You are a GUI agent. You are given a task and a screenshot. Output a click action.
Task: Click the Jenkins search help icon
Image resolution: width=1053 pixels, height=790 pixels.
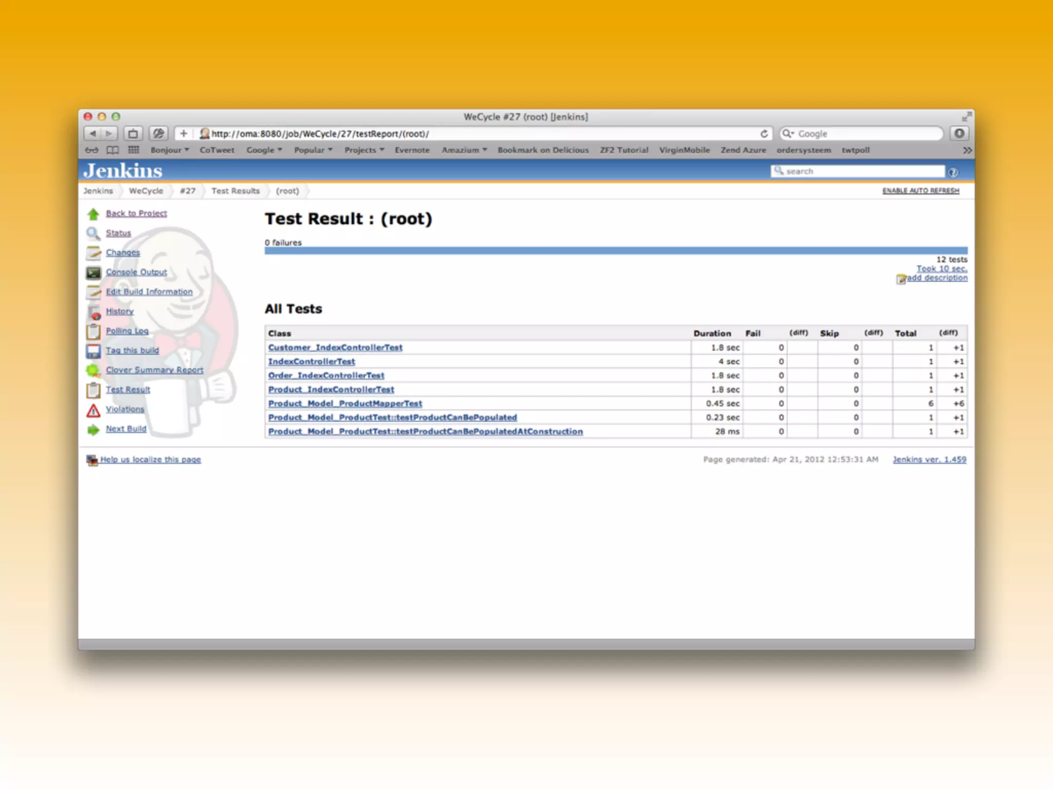click(x=953, y=172)
